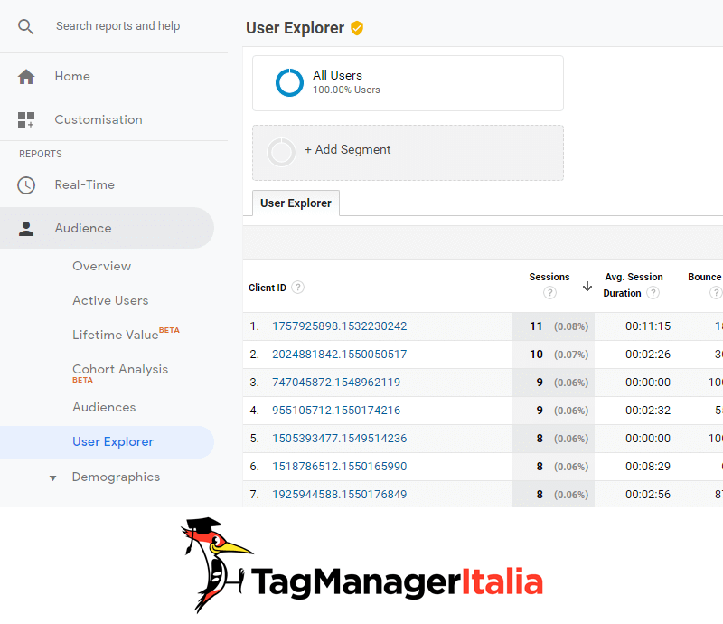723x624 pixels.
Task: Sort by Avg. Session Duration header
Action: coord(634,285)
